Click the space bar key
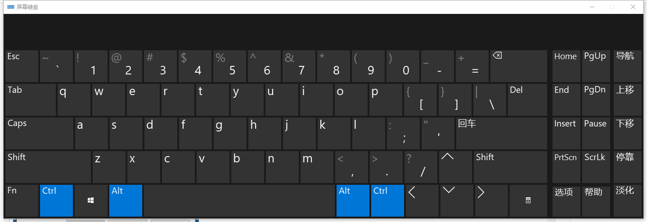Screen dimensions: 647x222 [x=239, y=200]
